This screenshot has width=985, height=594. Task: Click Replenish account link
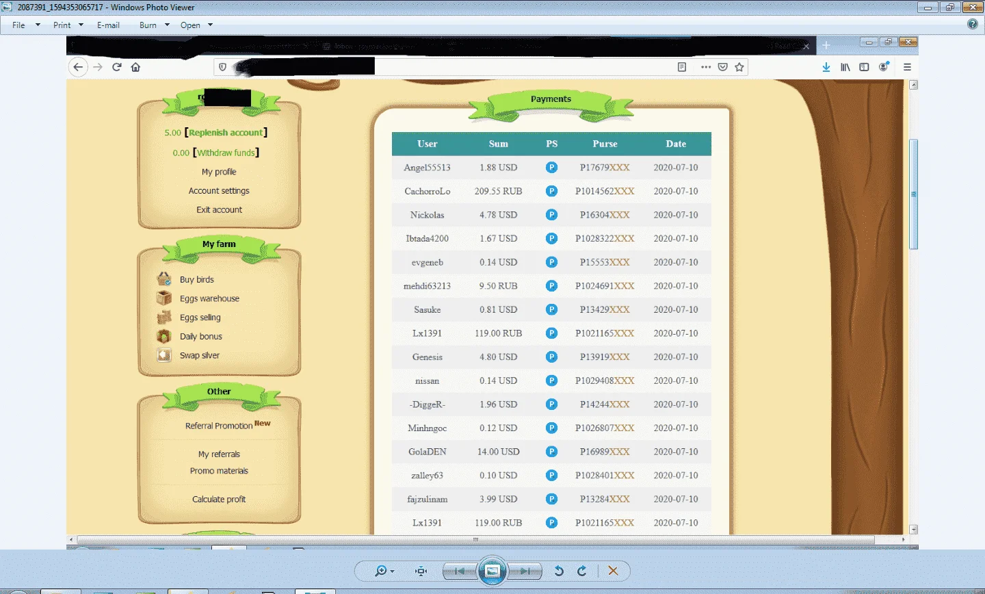(x=226, y=133)
